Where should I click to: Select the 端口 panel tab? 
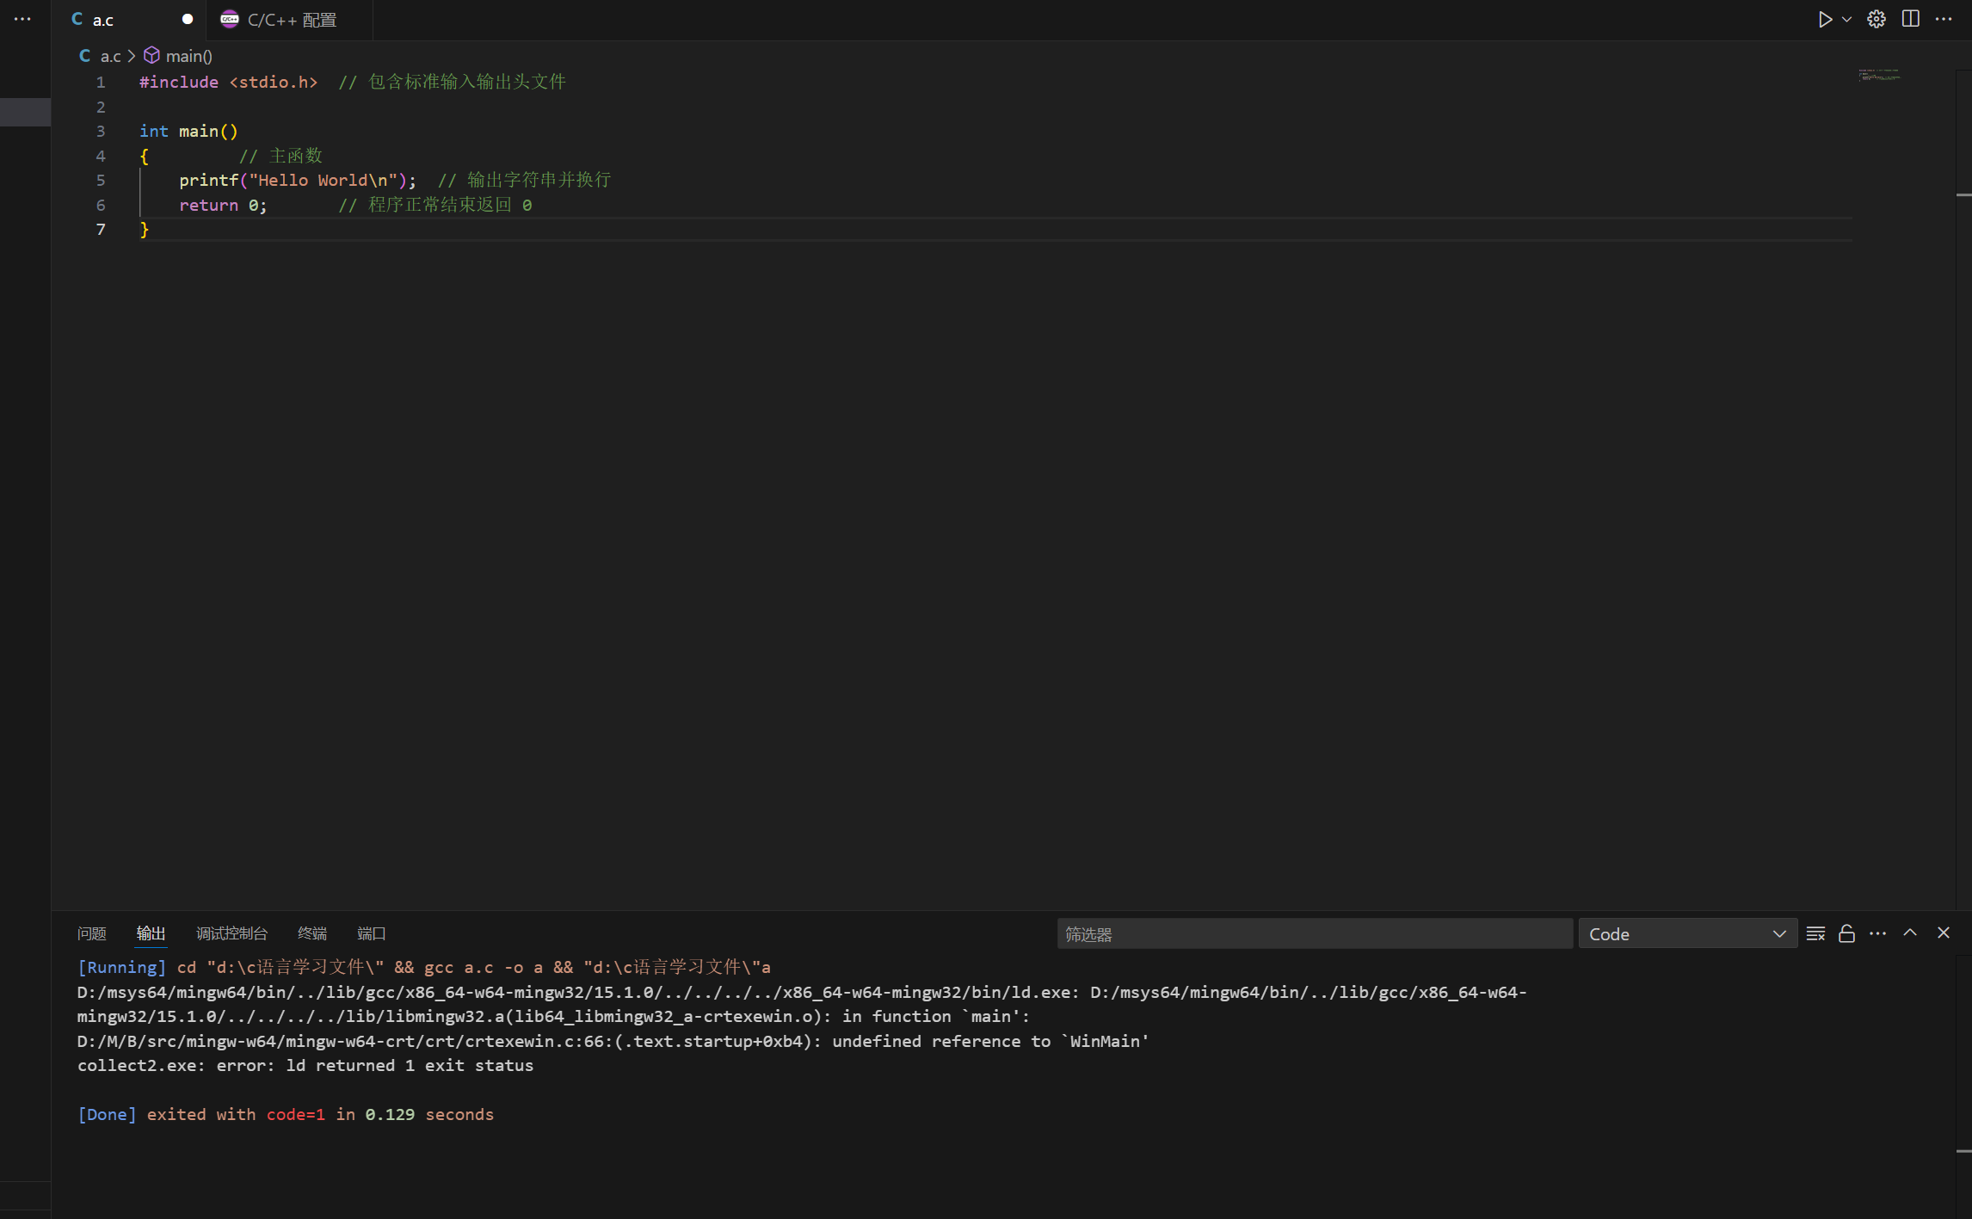click(x=371, y=933)
